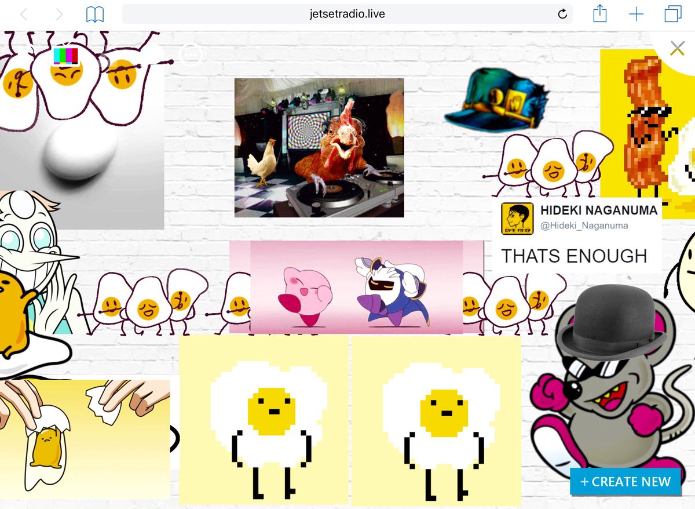Screen dimensions: 695x509
Task: Open the DJ chicken turntable image
Action: point(319,148)
